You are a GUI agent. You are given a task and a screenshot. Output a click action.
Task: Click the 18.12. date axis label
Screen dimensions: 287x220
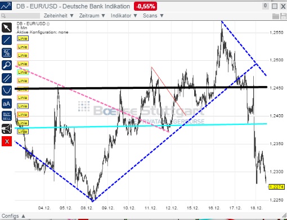257,208
